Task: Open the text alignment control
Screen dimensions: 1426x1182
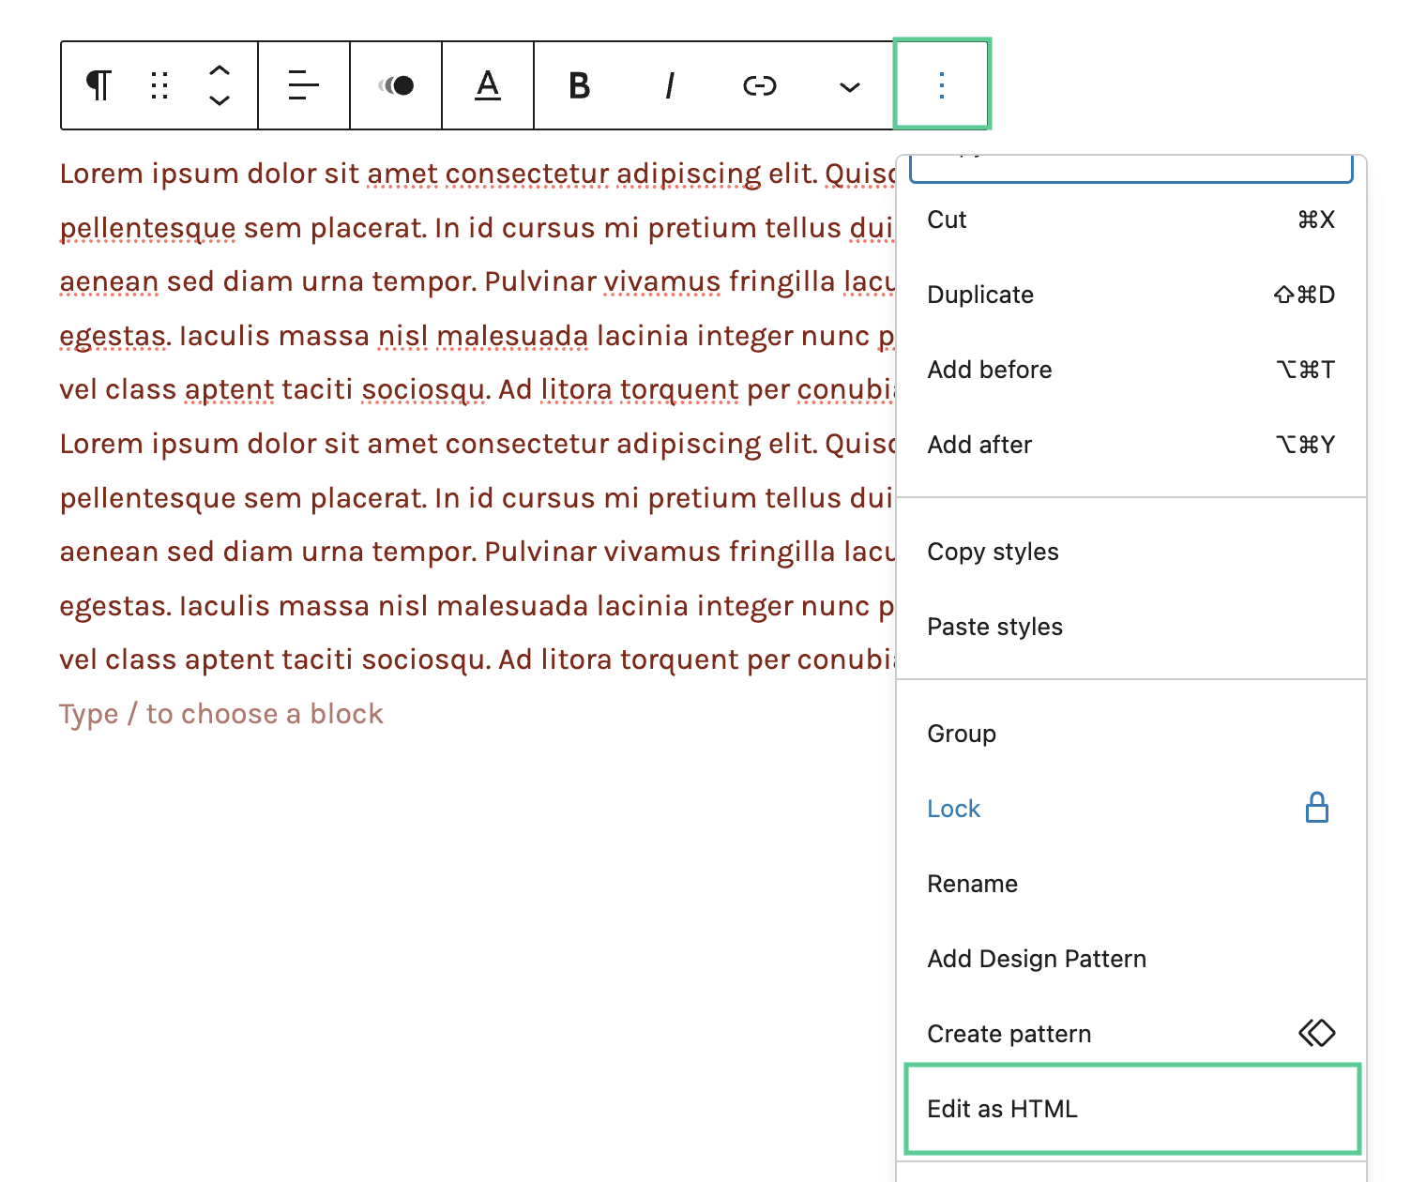Action: pyautogui.click(x=304, y=85)
